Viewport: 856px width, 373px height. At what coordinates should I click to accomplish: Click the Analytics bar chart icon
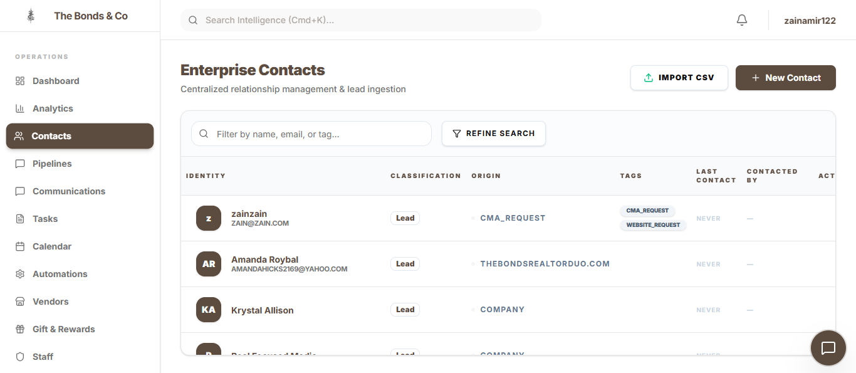[x=20, y=108]
